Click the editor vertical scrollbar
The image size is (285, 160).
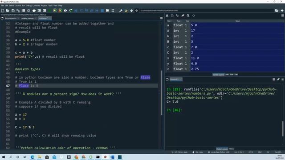coord(161,92)
